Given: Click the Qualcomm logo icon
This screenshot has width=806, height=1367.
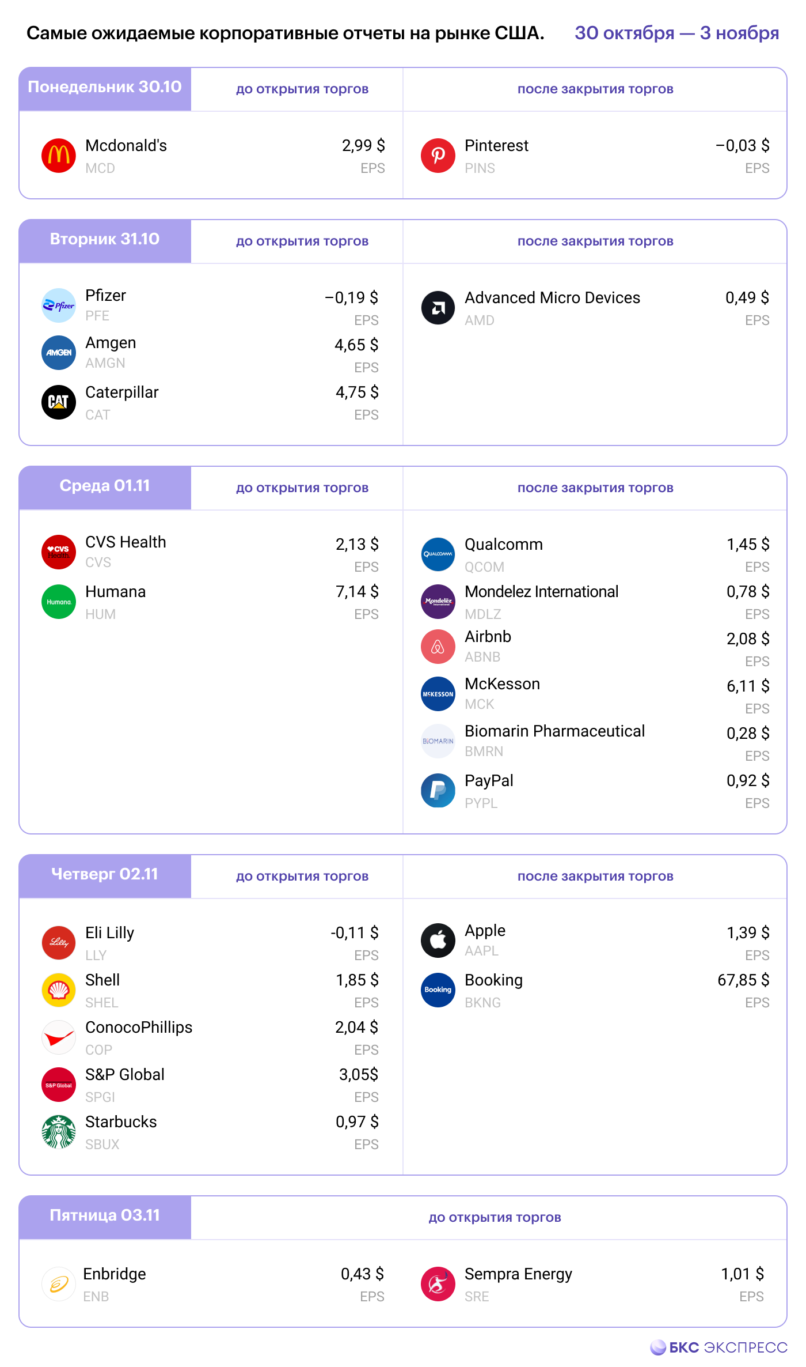Looking at the screenshot, I should click(438, 554).
